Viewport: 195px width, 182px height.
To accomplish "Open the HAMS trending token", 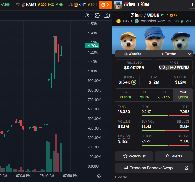I will pyautogui.click(x=39, y=5).
